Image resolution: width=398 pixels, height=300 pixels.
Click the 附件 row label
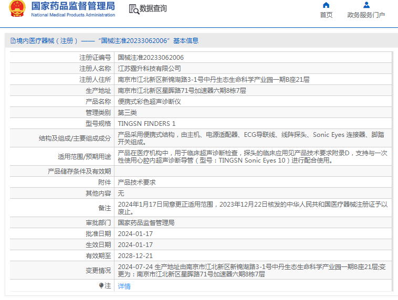tap(104, 183)
